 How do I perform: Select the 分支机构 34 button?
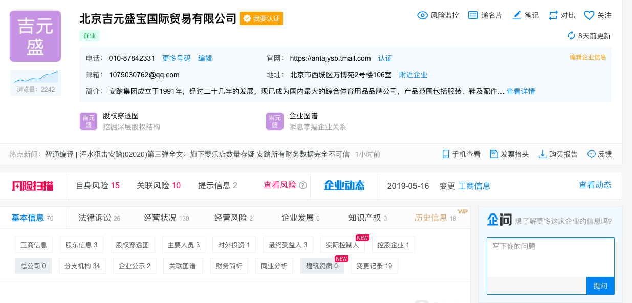pos(82,266)
